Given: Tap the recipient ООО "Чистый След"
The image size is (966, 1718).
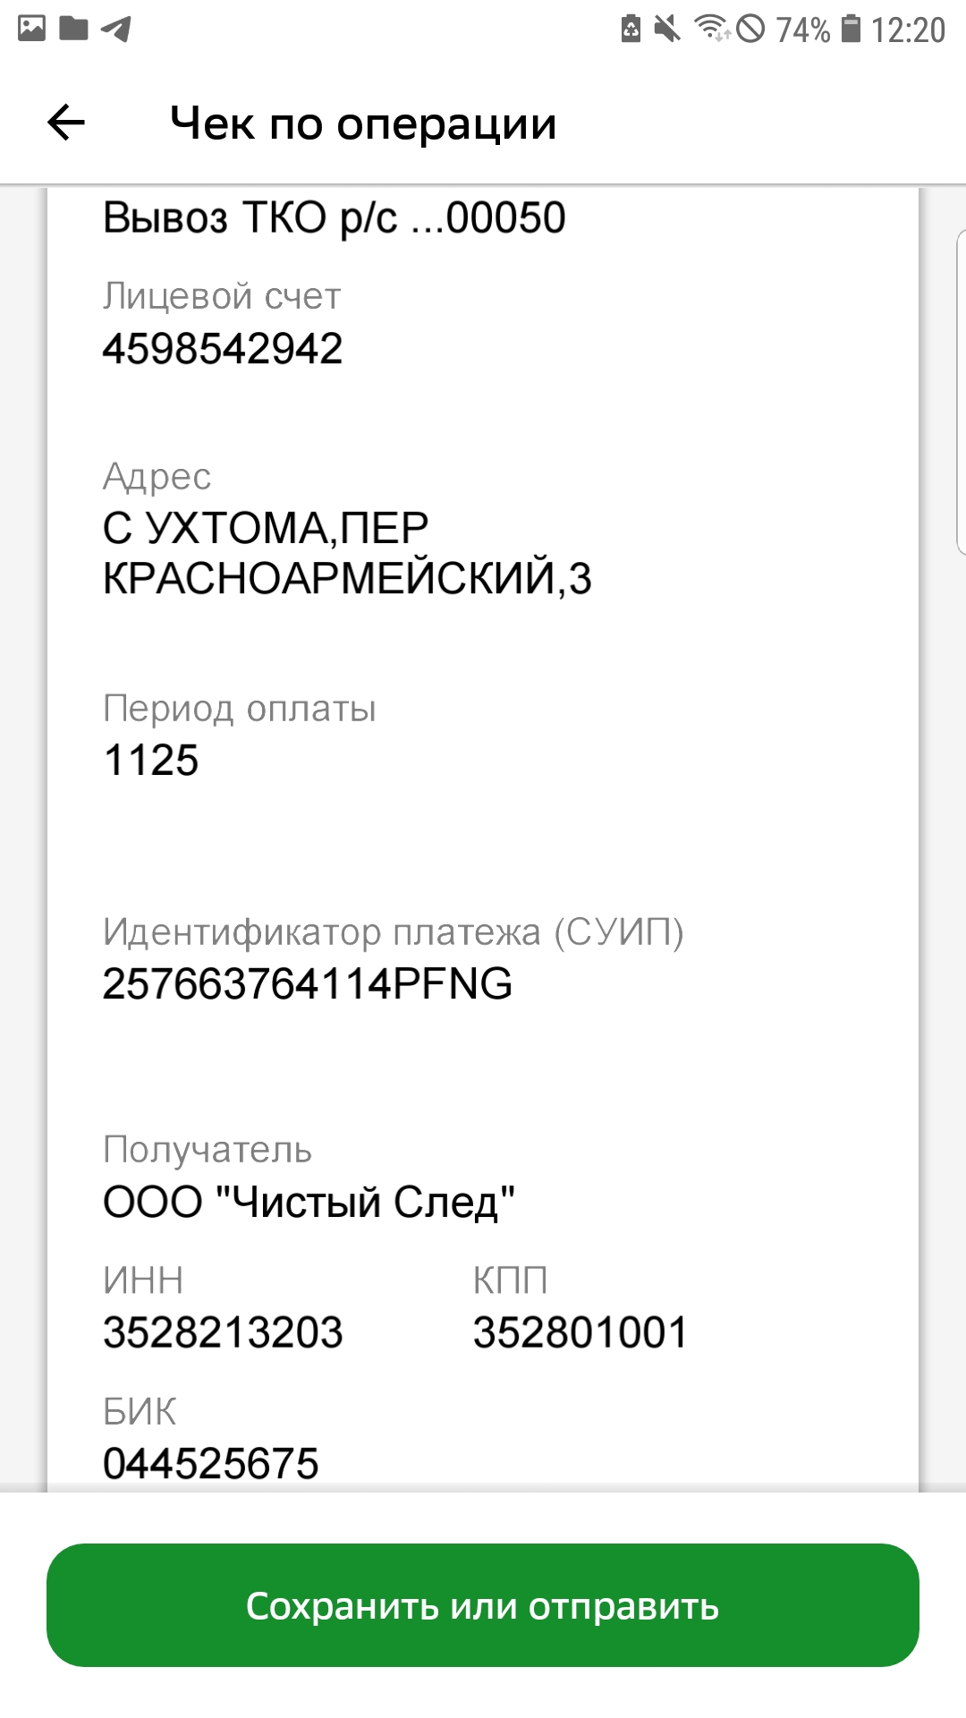Looking at the screenshot, I should 309,1202.
